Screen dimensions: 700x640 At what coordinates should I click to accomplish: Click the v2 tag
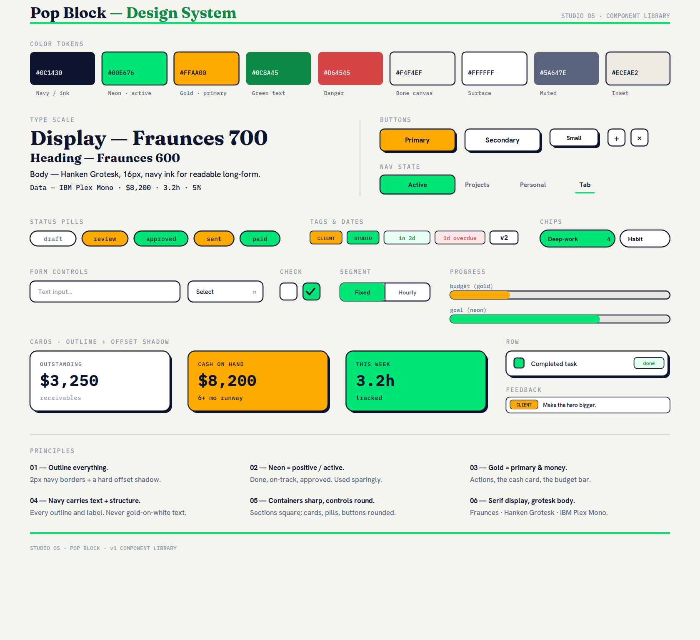(504, 238)
